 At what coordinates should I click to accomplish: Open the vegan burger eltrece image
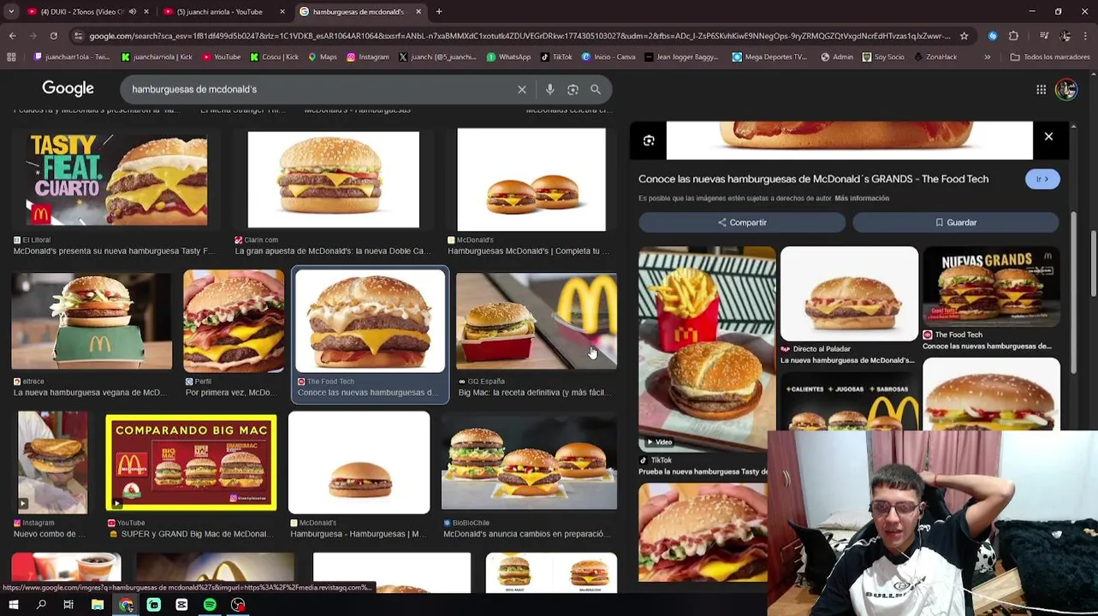click(92, 322)
